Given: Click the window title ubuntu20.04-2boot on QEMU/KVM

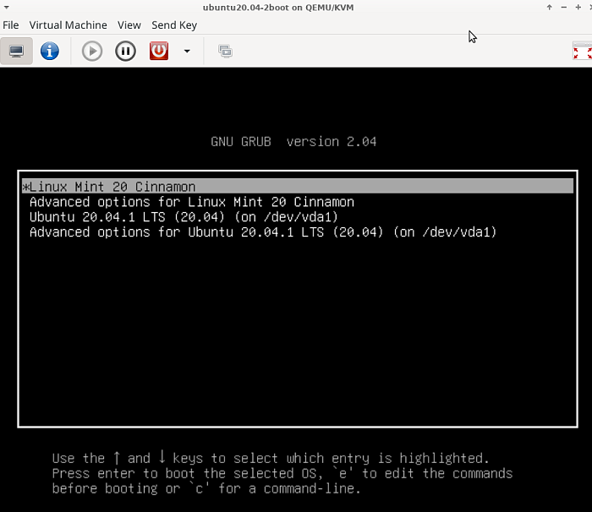Looking at the screenshot, I should click(278, 7).
